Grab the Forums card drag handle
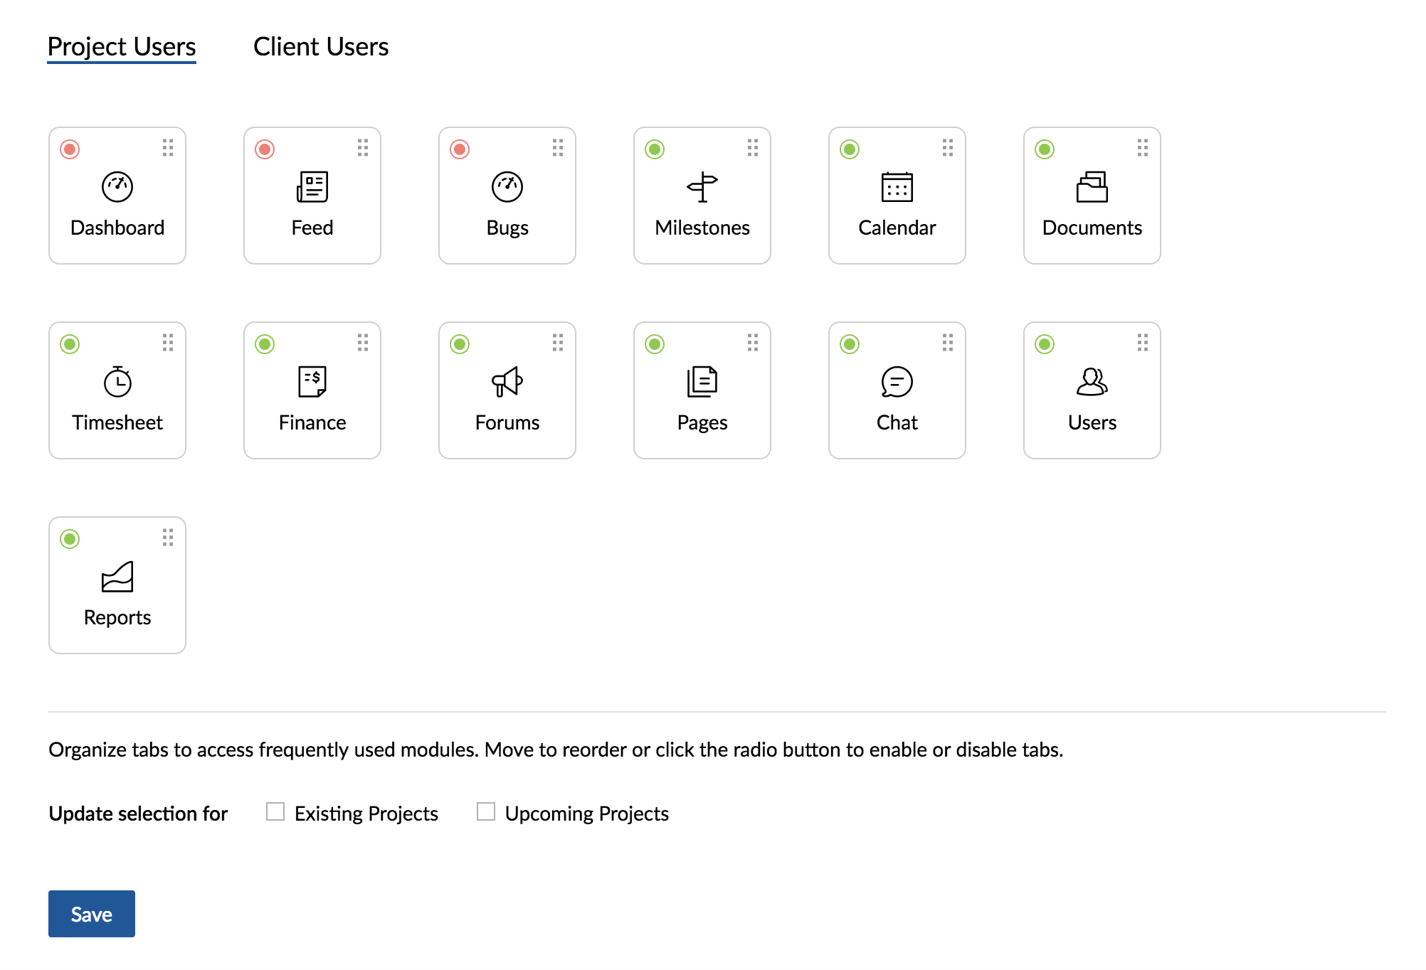1426x970 pixels. click(558, 342)
